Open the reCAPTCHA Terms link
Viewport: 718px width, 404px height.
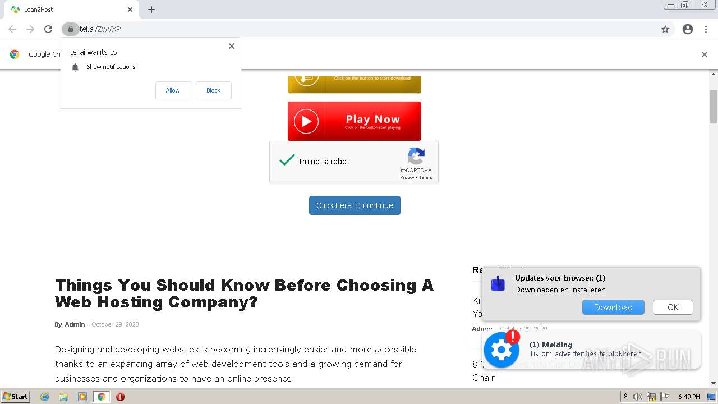click(x=426, y=177)
